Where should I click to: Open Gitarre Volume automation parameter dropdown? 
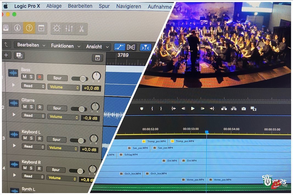coord(63,117)
